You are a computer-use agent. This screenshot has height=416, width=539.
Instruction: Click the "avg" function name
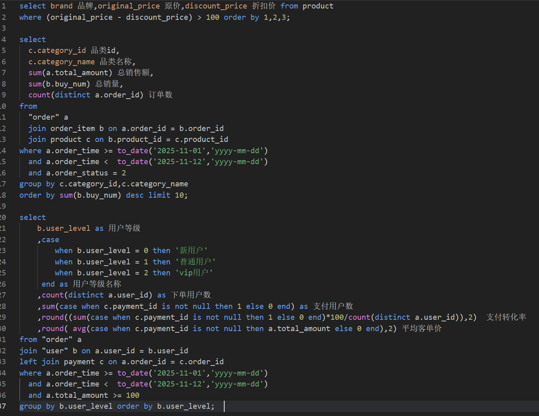(80, 329)
